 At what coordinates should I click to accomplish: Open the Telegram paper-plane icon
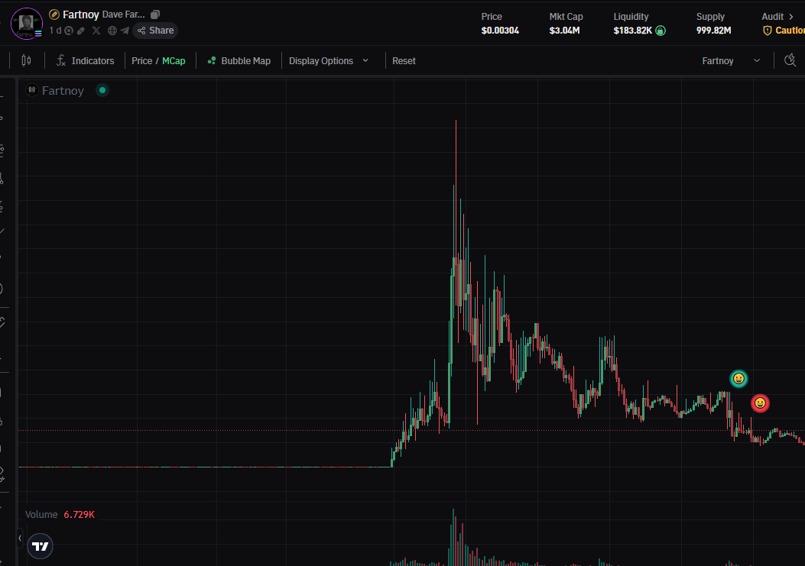coord(125,31)
